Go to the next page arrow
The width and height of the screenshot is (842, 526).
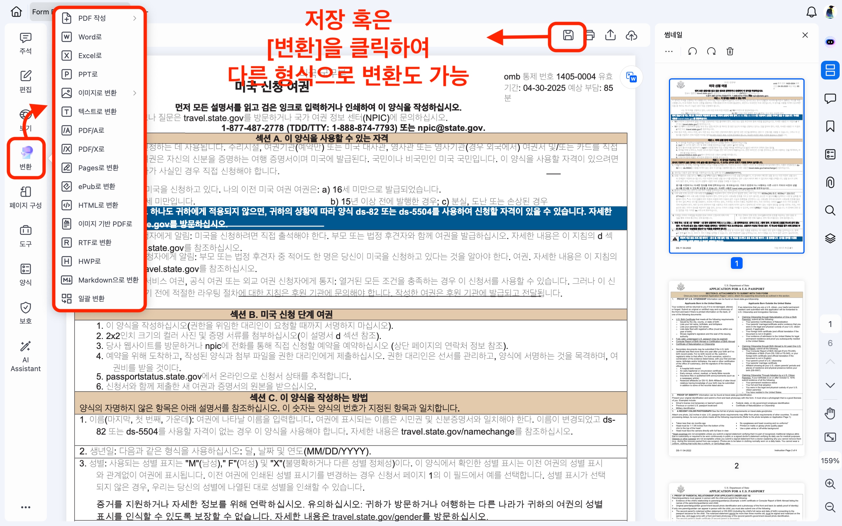(830, 385)
